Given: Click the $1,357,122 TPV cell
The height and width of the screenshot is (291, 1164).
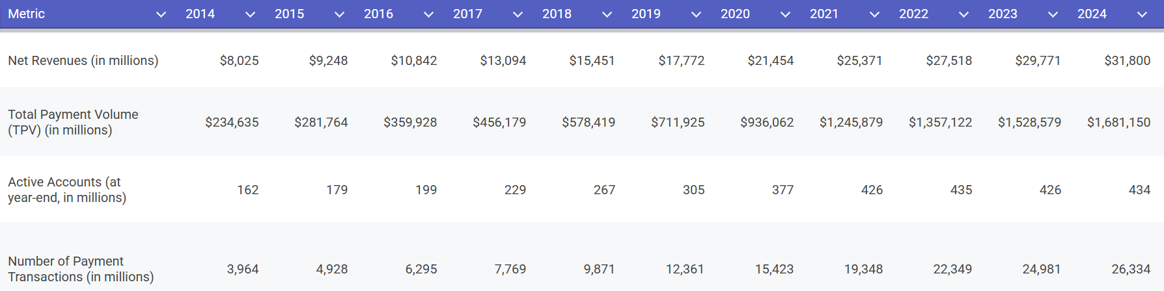Looking at the screenshot, I should 940,122.
